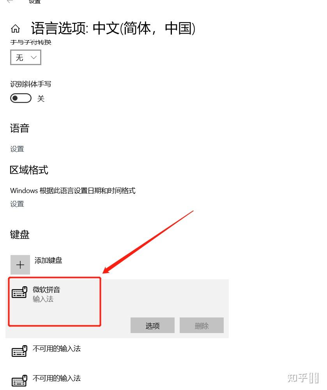Click the 微软拼音 keyboard icon
The image size is (327, 390).
[19, 292]
